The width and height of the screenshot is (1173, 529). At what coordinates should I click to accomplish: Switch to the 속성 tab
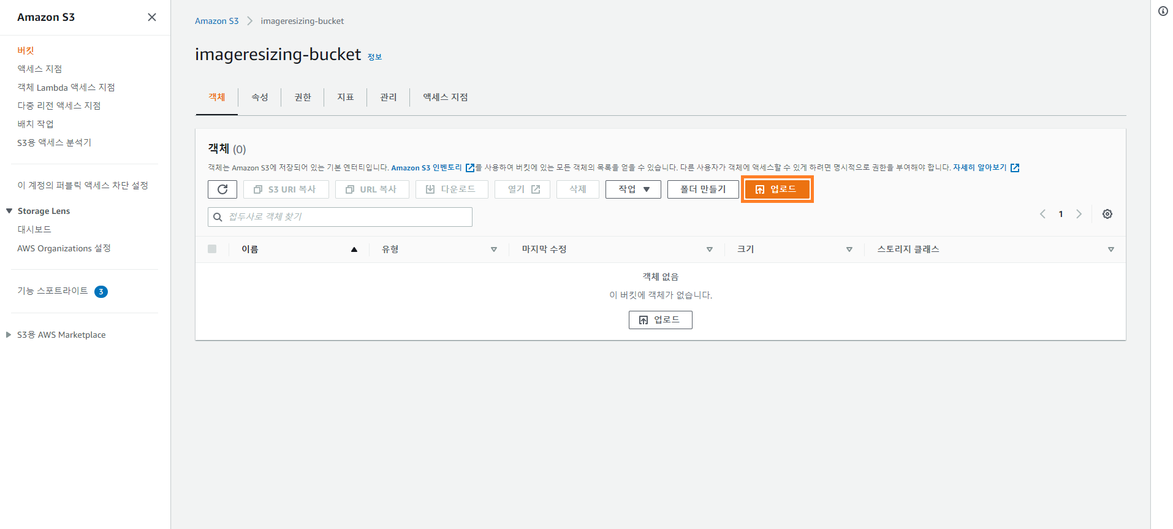pos(260,97)
